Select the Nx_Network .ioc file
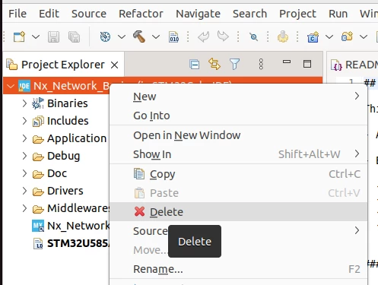 [x=78, y=226]
